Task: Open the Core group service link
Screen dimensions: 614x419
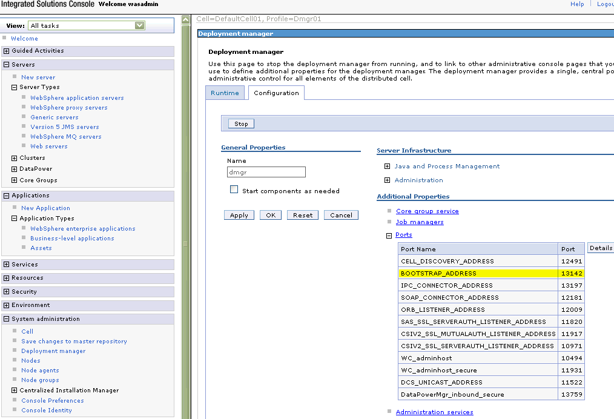Action: tap(427, 210)
